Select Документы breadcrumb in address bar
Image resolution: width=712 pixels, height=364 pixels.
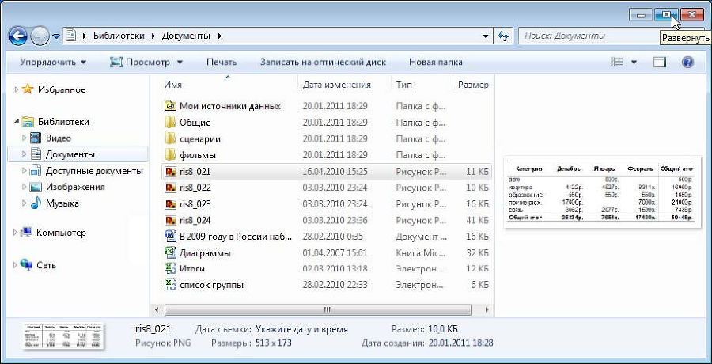click(x=186, y=36)
